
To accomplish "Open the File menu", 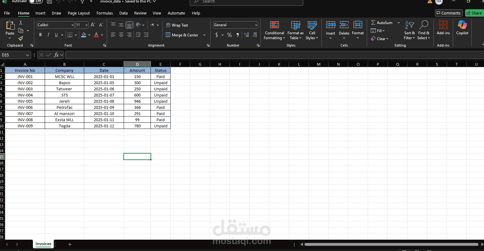I will 7,13.
